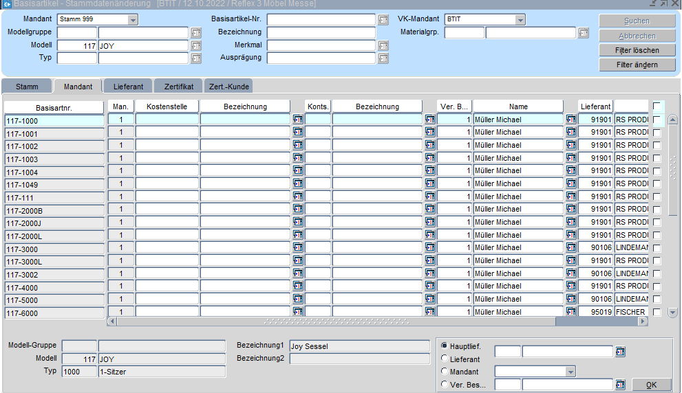Tick the checkbox in row 117-1001
Viewport: 682px width, 393px height.
click(657, 133)
